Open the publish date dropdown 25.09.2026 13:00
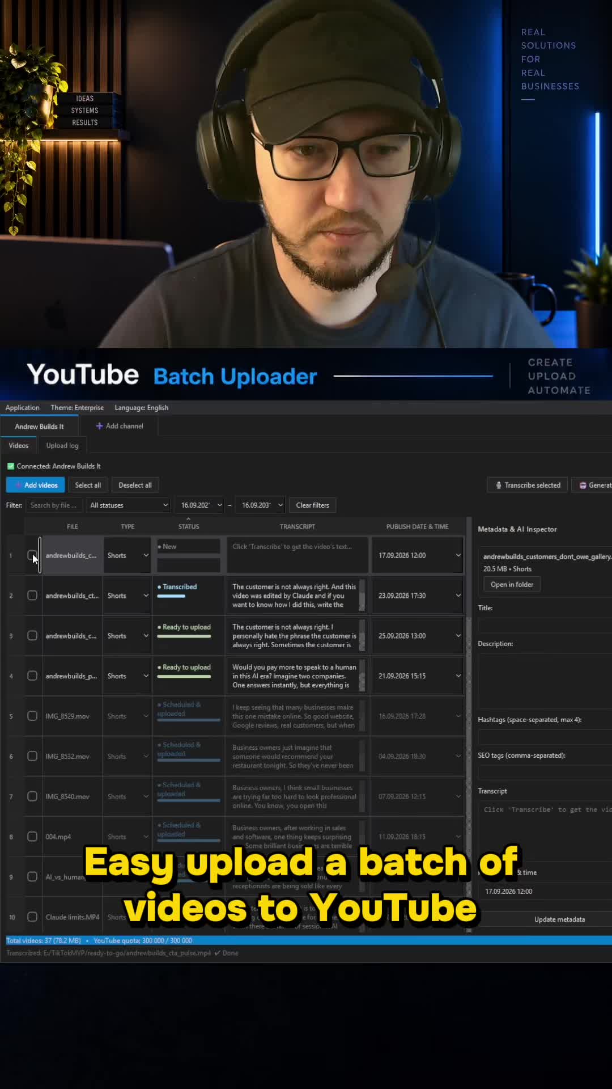 click(x=418, y=636)
